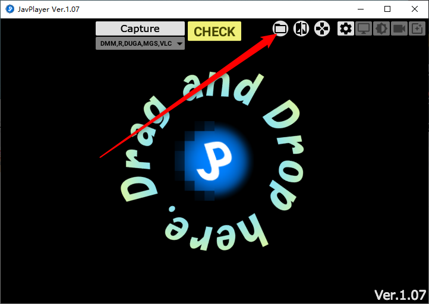Expand the DMM,R,DUGA,MGS,VLC dropdown
429x304 pixels.
point(140,43)
